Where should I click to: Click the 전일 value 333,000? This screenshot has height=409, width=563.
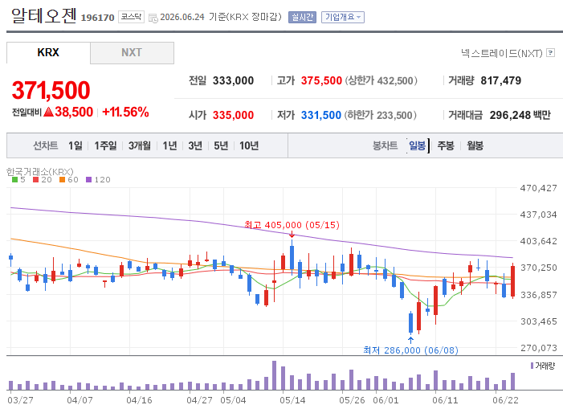click(233, 81)
